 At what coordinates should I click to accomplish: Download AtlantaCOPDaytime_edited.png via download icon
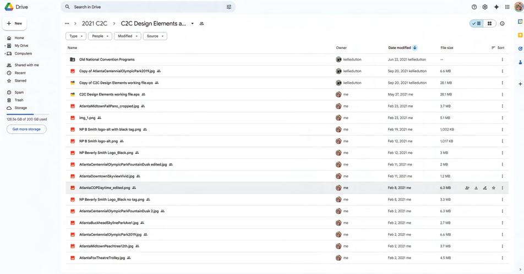tap(476, 188)
